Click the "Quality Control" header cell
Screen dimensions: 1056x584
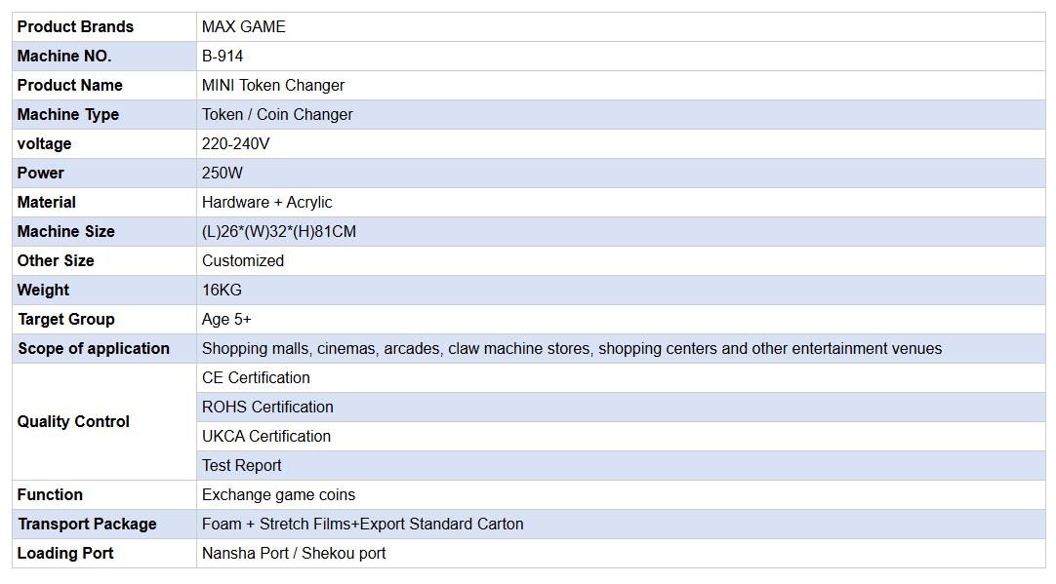(x=73, y=422)
